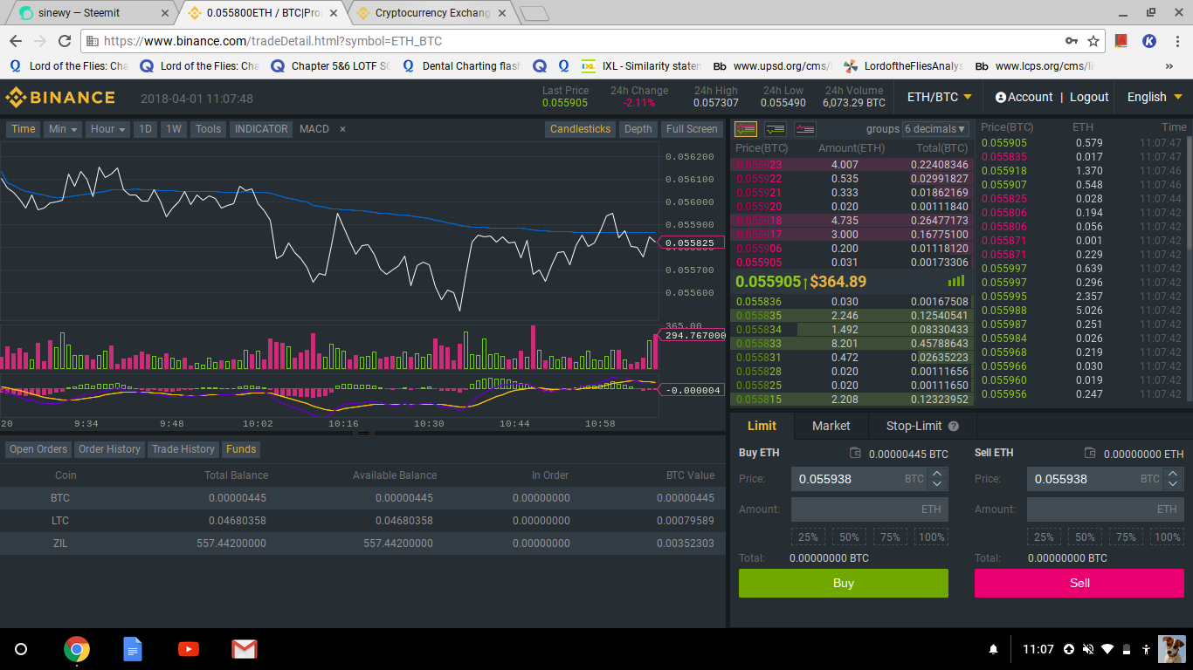Click the pink Sell button
The height and width of the screenshot is (670, 1193).
pyautogui.click(x=1079, y=584)
